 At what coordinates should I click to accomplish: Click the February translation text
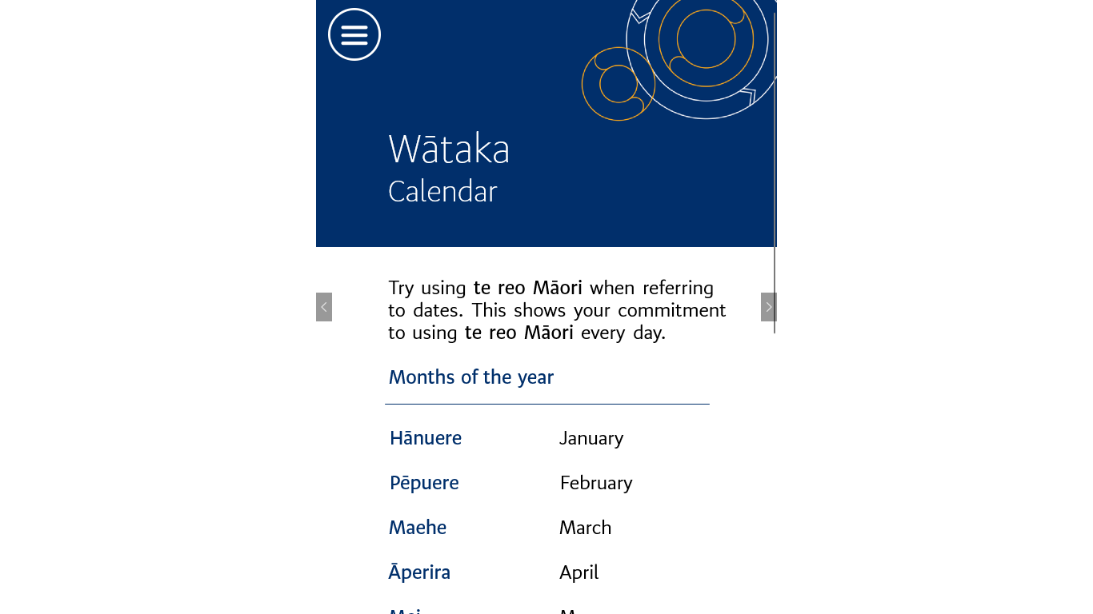click(596, 483)
